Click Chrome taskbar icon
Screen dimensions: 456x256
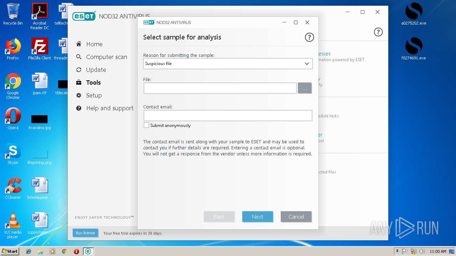[x=64, y=251]
